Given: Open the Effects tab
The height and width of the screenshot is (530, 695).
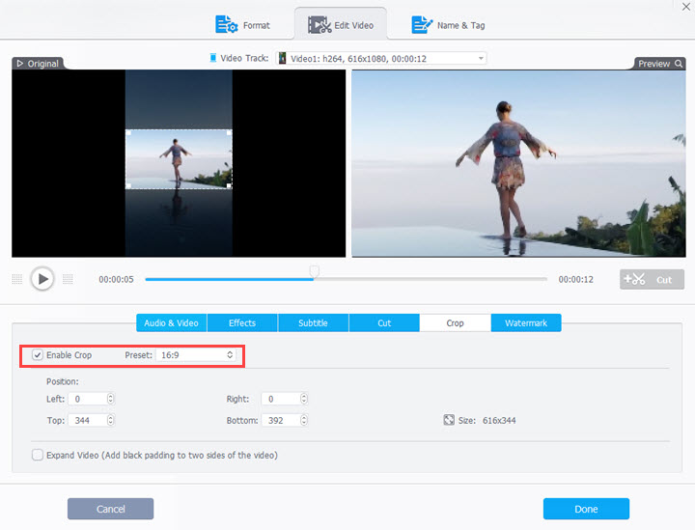Looking at the screenshot, I should pos(241,323).
